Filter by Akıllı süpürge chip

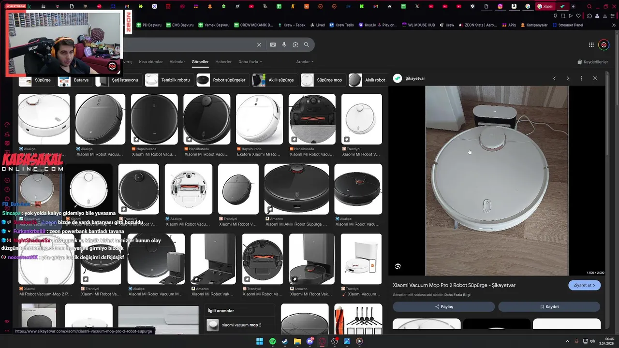(275, 80)
